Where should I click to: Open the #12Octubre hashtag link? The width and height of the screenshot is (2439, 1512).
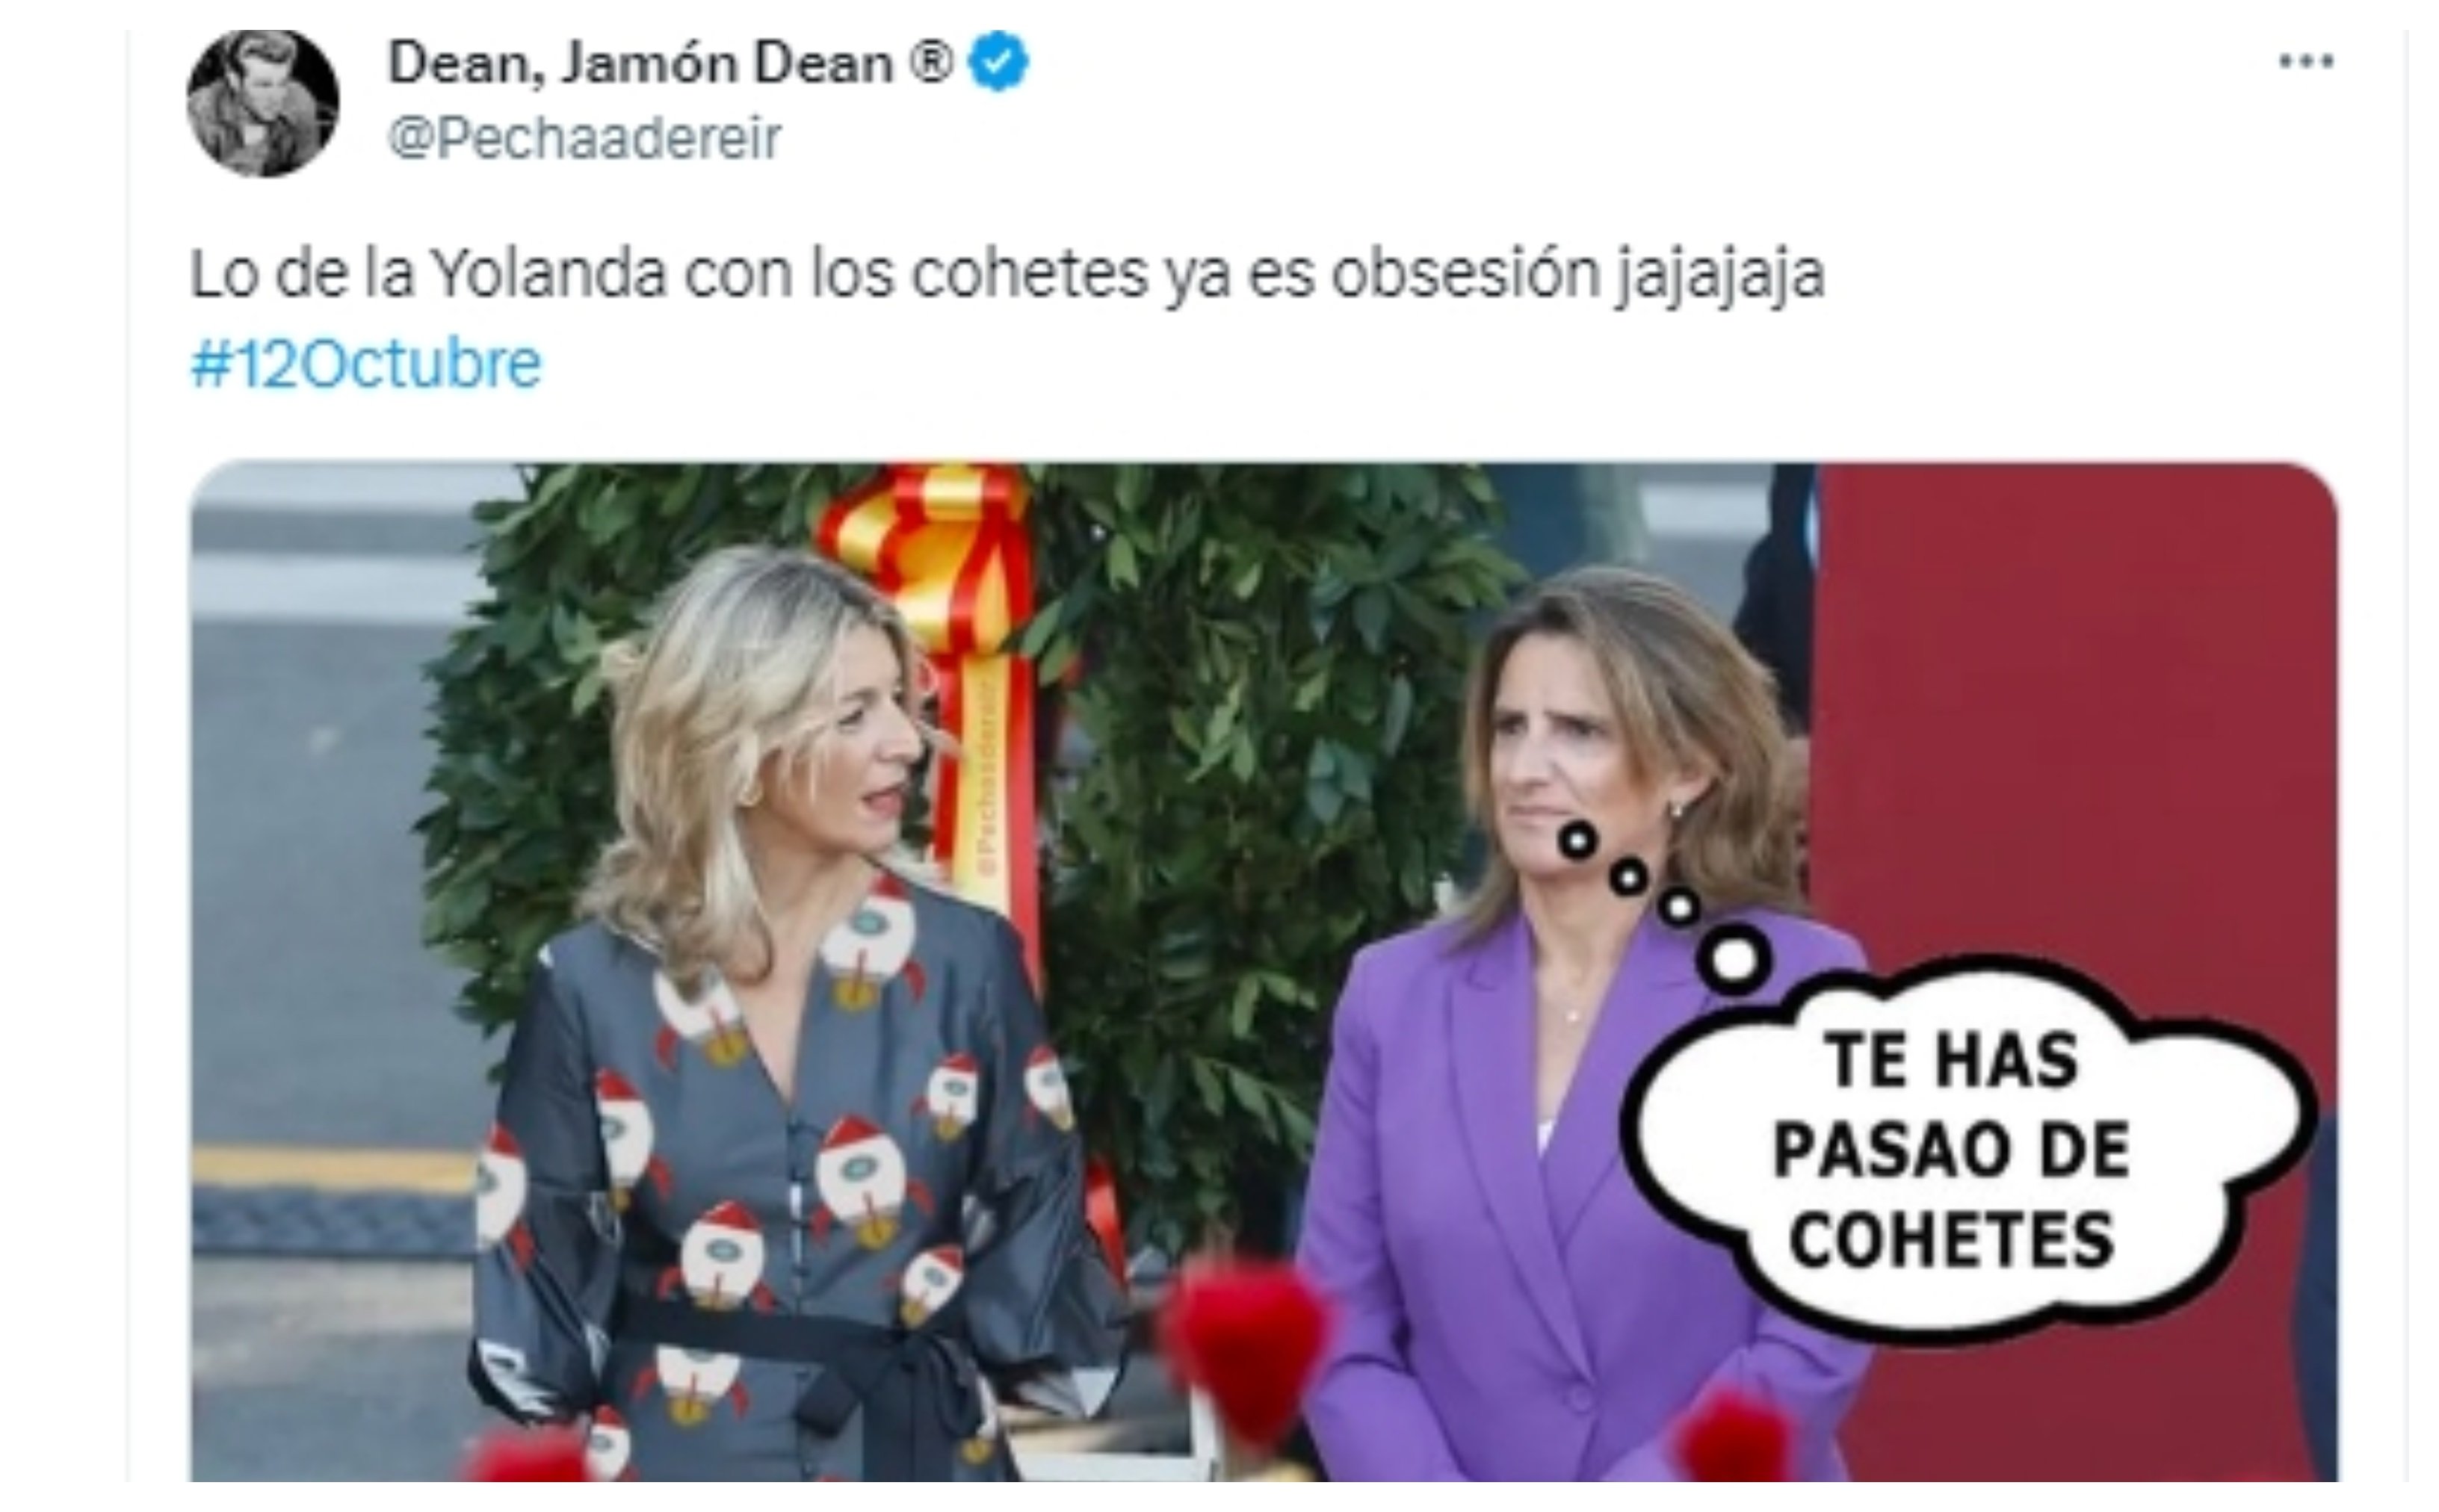pyautogui.click(x=366, y=363)
